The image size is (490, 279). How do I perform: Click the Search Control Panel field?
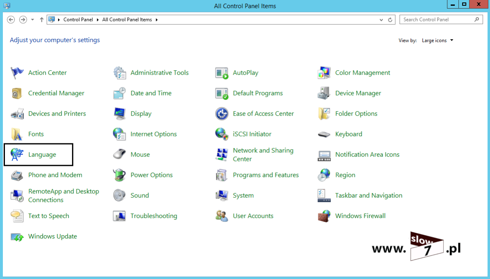click(x=437, y=20)
